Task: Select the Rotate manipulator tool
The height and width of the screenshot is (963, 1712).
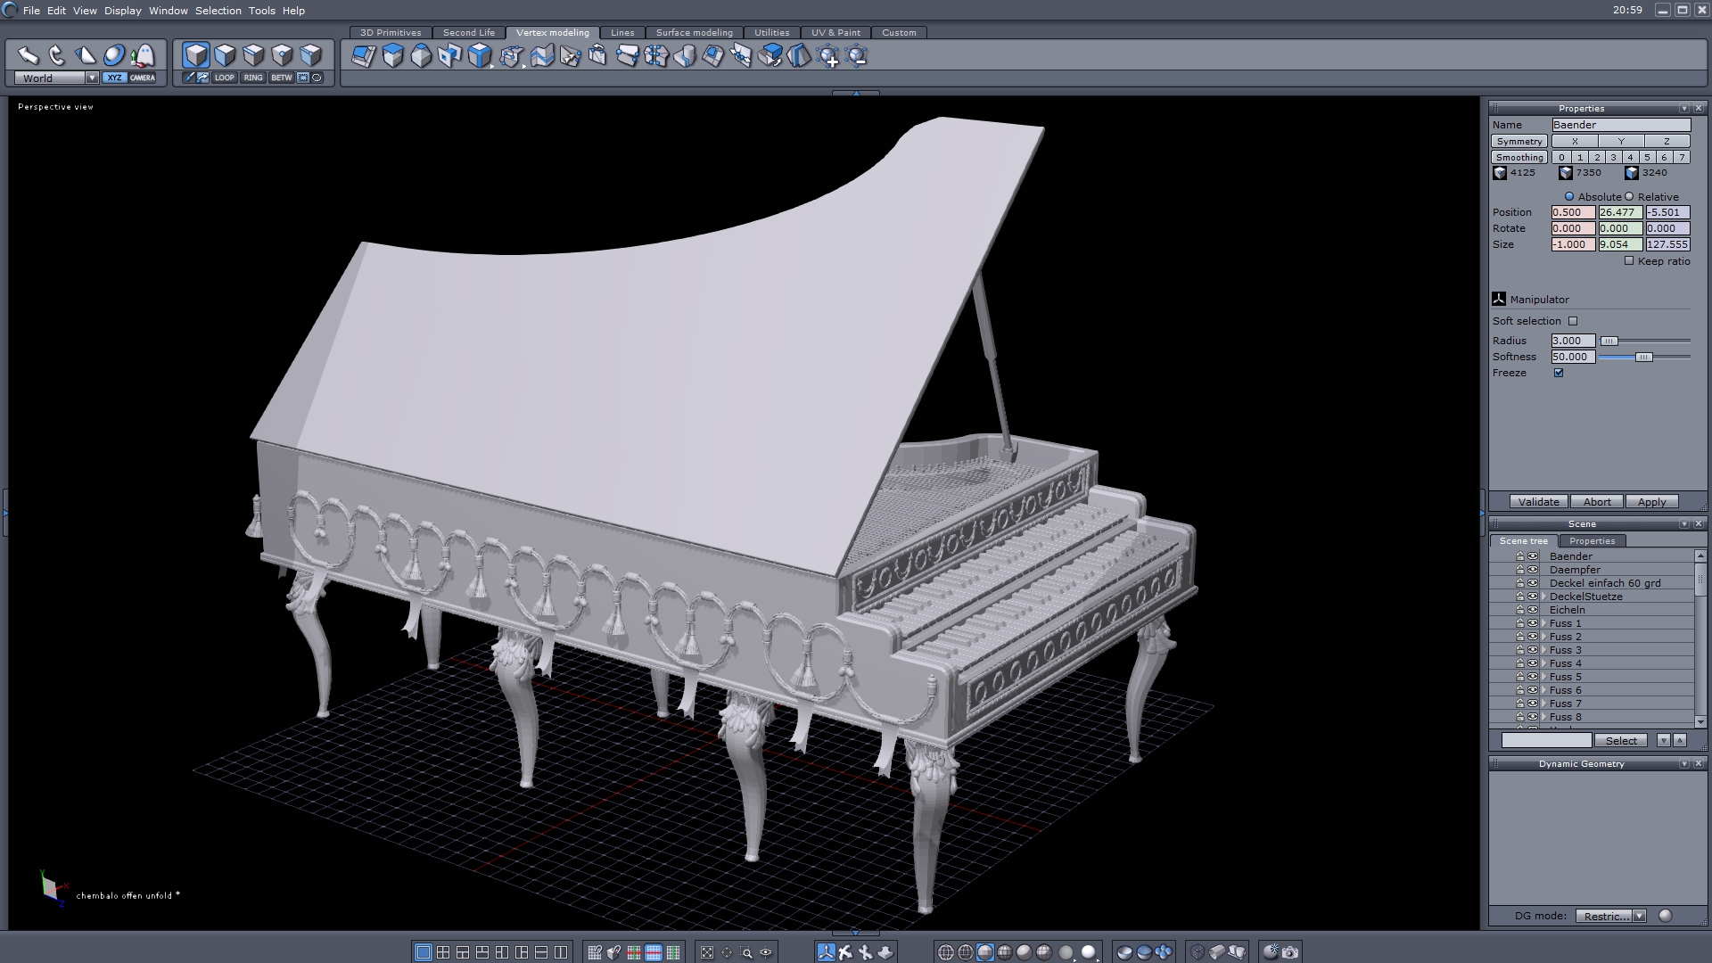Action: pos(57,55)
